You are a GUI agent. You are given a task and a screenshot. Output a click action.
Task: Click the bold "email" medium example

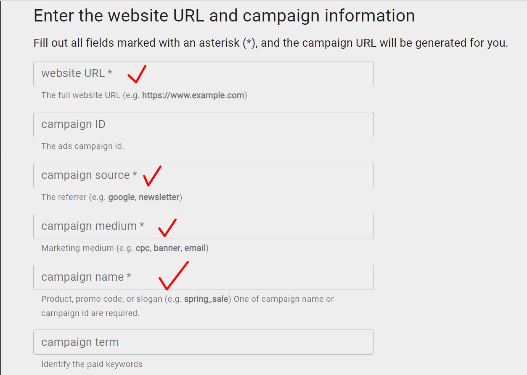click(195, 248)
